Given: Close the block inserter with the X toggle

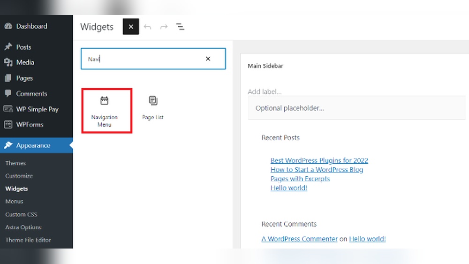Looking at the screenshot, I should (x=131, y=27).
